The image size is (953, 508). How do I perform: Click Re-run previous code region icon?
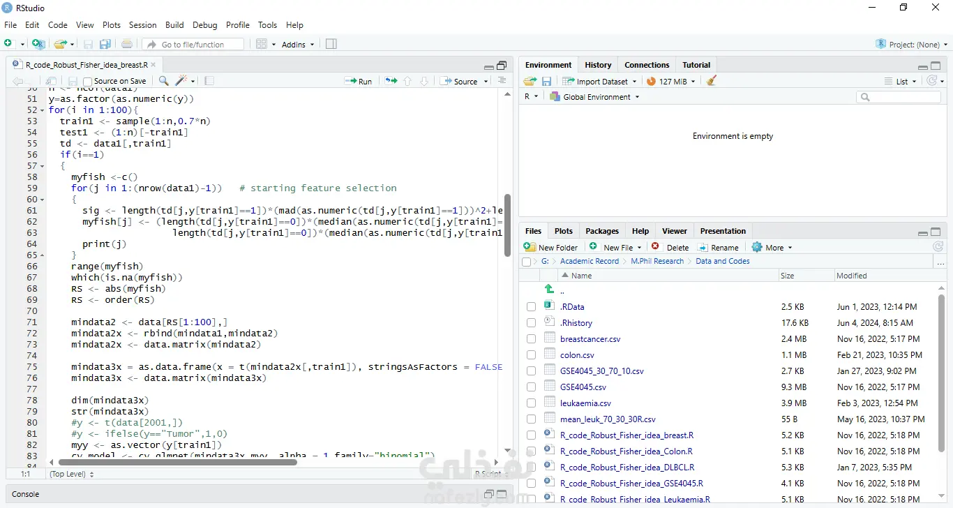coord(391,81)
